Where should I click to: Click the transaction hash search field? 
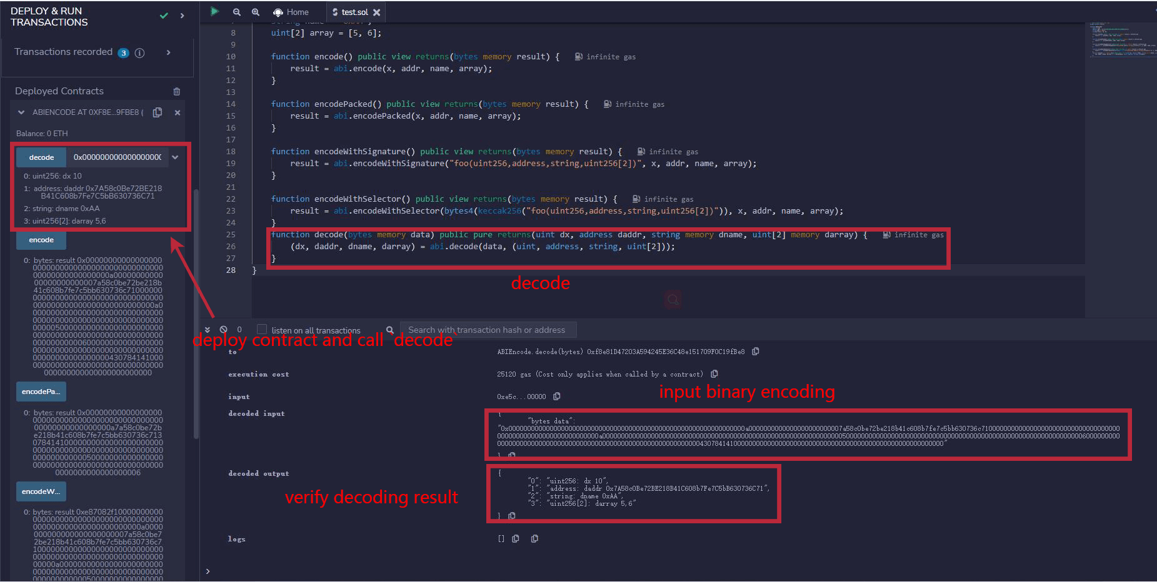tap(488, 330)
